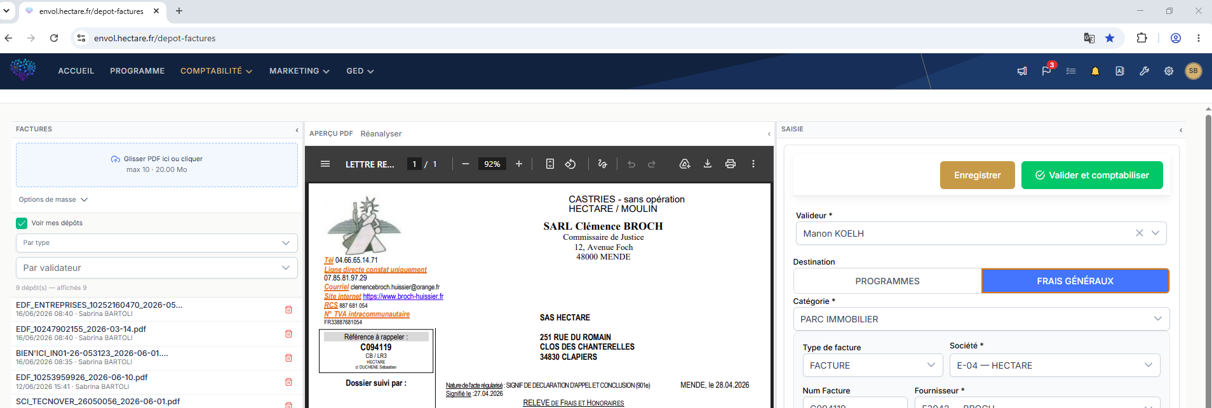Open the Par type filter dropdown
The image size is (1212, 408).
coord(156,242)
